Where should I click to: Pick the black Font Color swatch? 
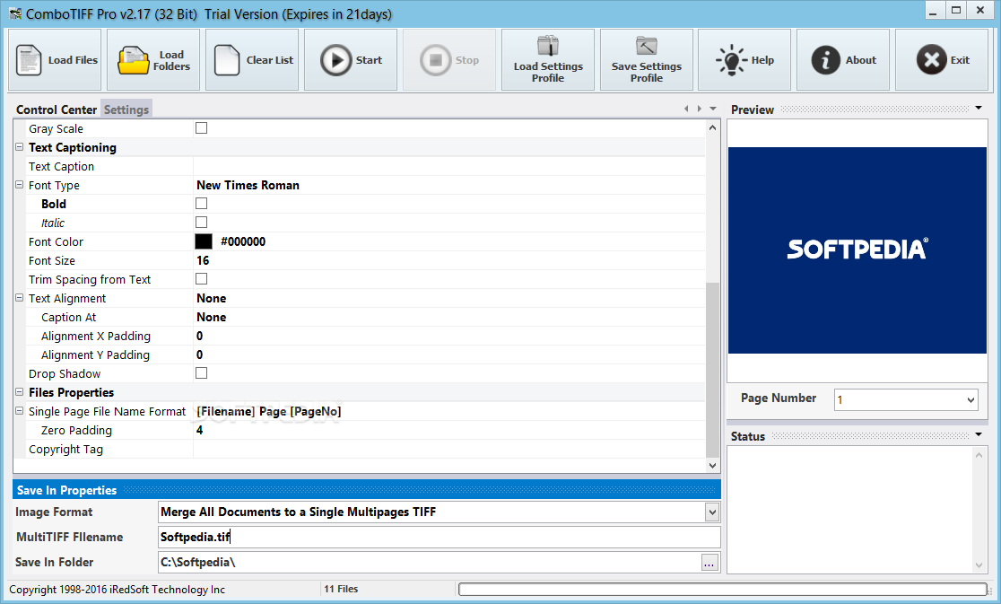tap(204, 241)
